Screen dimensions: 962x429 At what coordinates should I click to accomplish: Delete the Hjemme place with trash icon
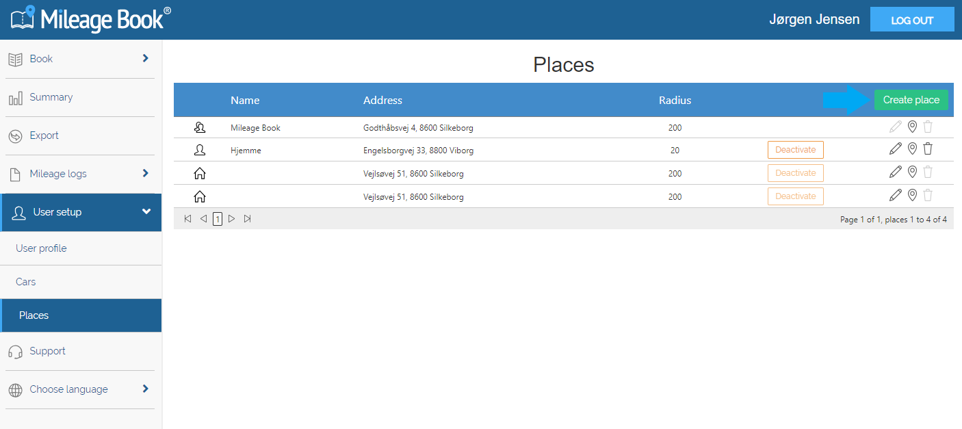click(x=928, y=148)
